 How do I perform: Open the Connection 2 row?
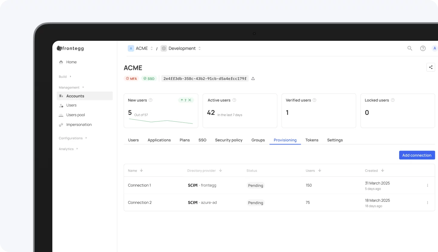(x=279, y=202)
